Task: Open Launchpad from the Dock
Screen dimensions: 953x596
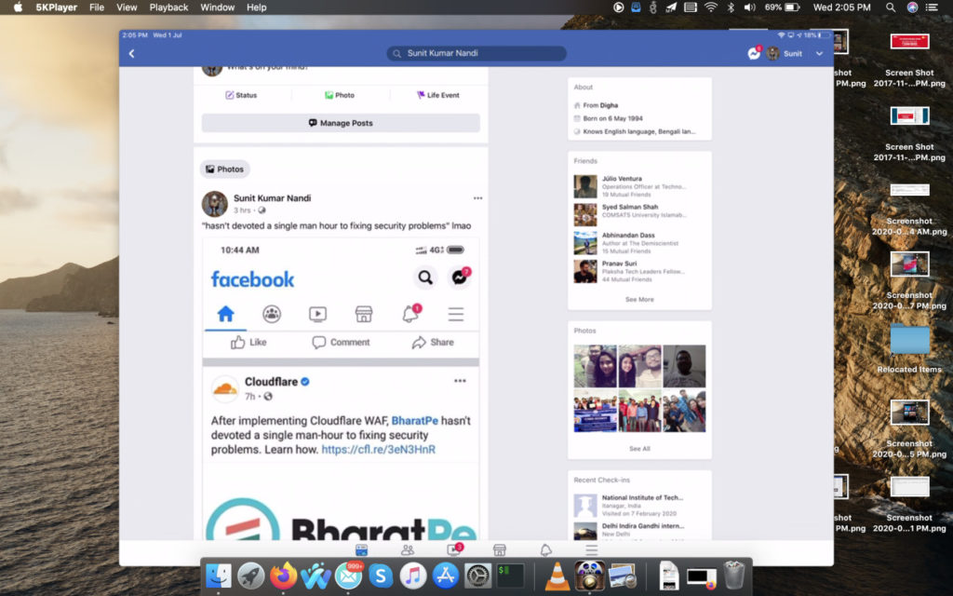Action: pyautogui.click(x=250, y=576)
